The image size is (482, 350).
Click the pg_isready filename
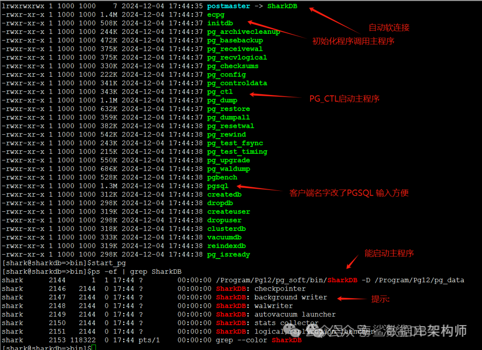[228, 255]
